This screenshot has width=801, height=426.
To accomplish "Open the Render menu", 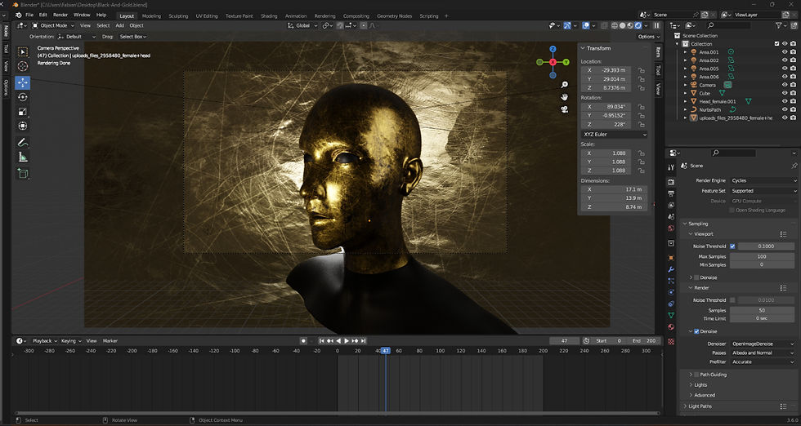I will coord(60,16).
